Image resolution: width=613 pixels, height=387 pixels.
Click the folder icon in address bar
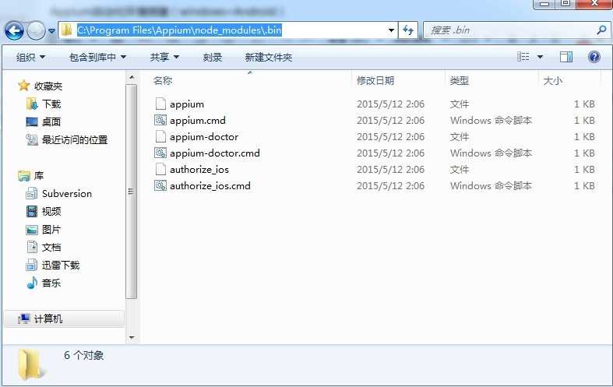[x=67, y=30]
